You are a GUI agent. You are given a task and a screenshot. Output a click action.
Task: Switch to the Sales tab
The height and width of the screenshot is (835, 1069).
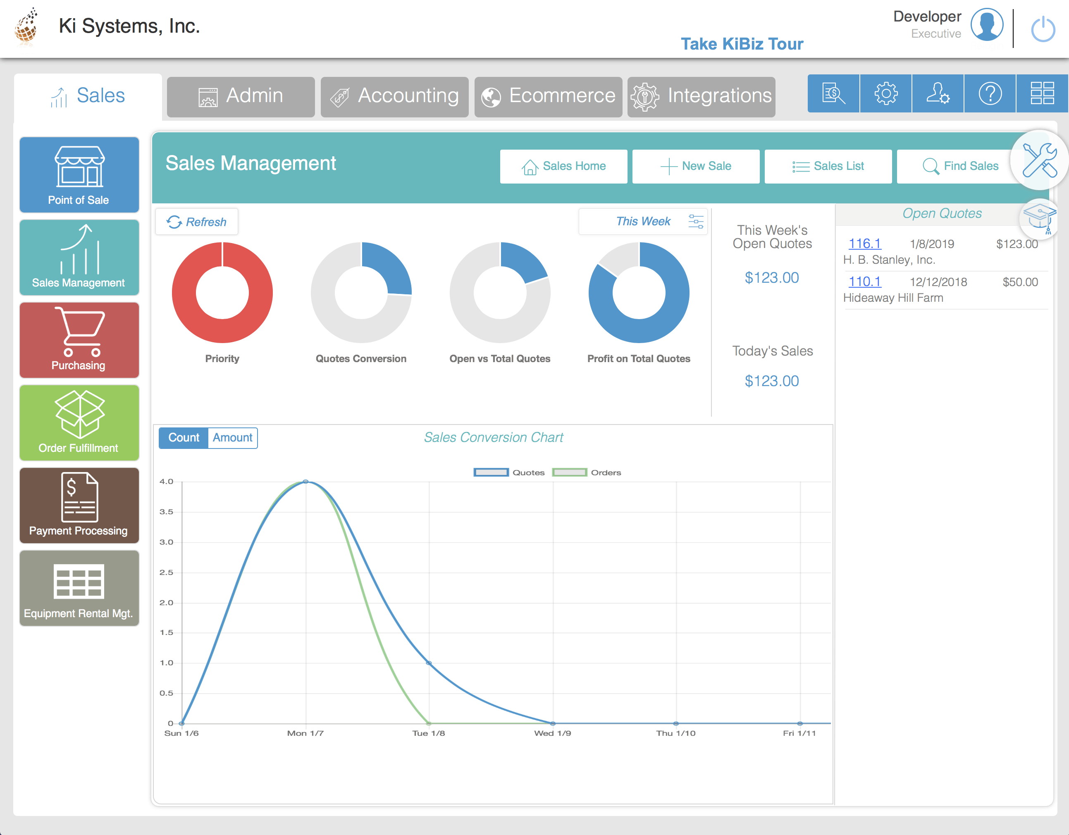88,96
